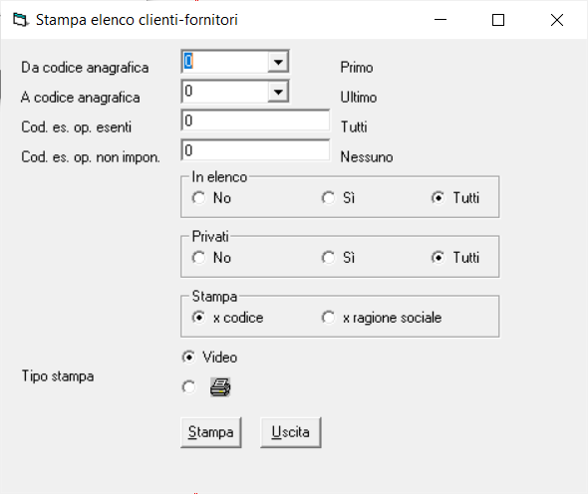This screenshot has width=588, height=494.
Task: Select the printer radio button under Tipo stampa
Action: point(188,387)
